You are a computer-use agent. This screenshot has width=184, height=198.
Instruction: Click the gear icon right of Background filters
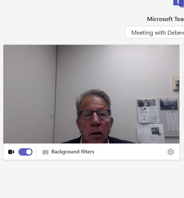170,152
